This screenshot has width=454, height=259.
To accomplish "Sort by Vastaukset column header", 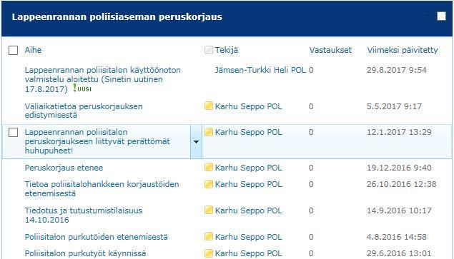I will pos(330,50).
